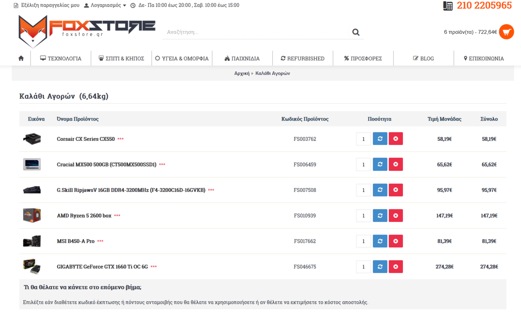Update quantity for Corsair CX Series CX550

380,139
